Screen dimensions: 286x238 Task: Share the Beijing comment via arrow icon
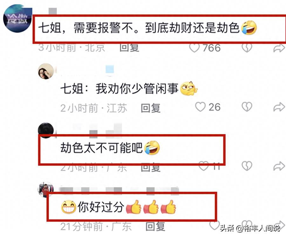[x=279, y=48]
